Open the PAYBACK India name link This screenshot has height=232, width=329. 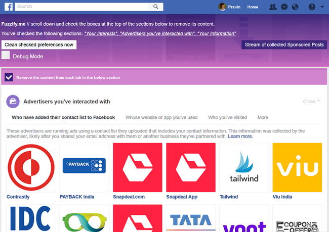(77, 197)
